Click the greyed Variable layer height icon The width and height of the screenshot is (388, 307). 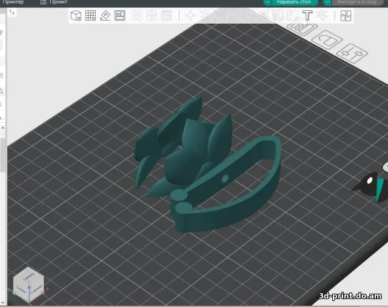point(167,16)
